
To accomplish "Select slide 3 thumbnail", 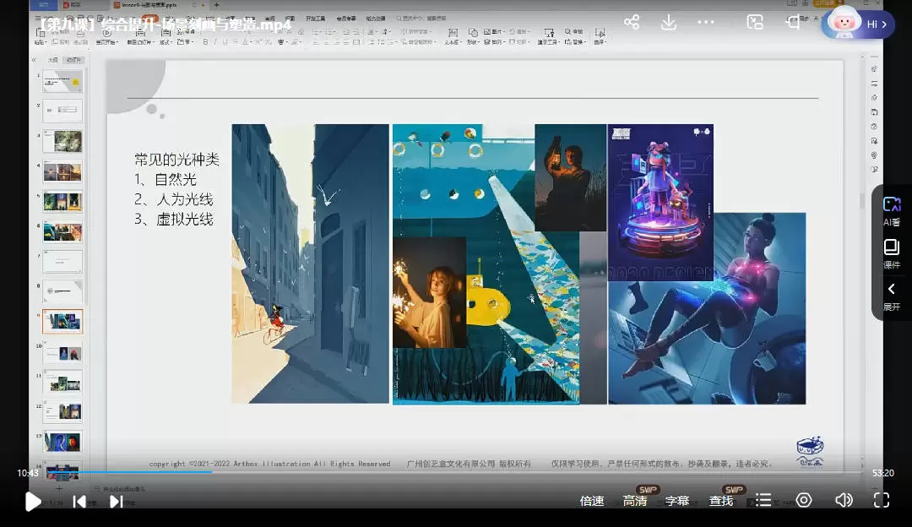I will pyautogui.click(x=62, y=141).
